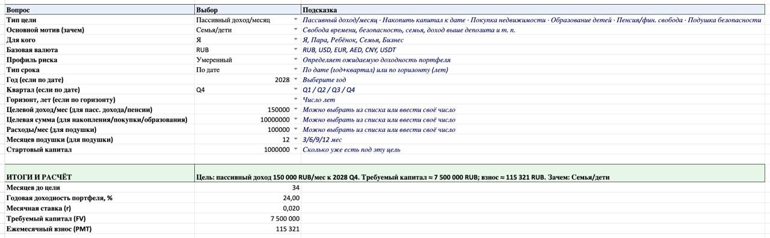Open dropdown arrow for Стартовый капитал row
770x238 pixels.
(295, 149)
